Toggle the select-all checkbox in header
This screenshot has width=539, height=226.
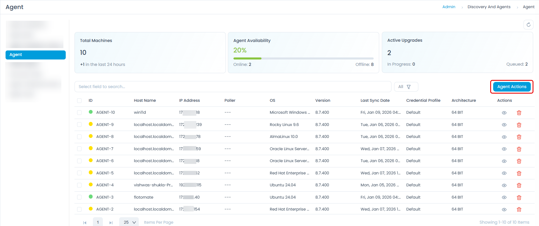coord(79,101)
